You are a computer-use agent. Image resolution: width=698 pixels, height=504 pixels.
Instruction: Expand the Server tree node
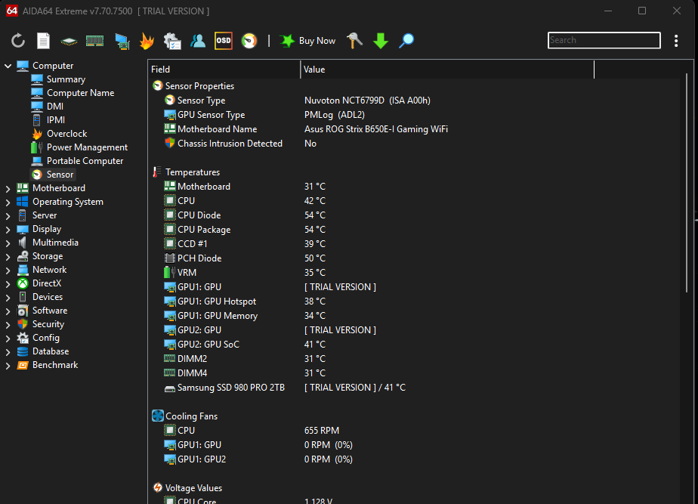[x=8, y=216]
